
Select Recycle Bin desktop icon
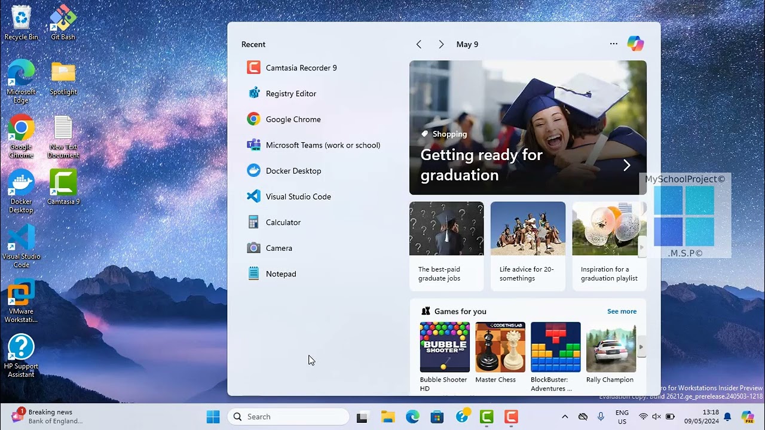pos(21,23)
